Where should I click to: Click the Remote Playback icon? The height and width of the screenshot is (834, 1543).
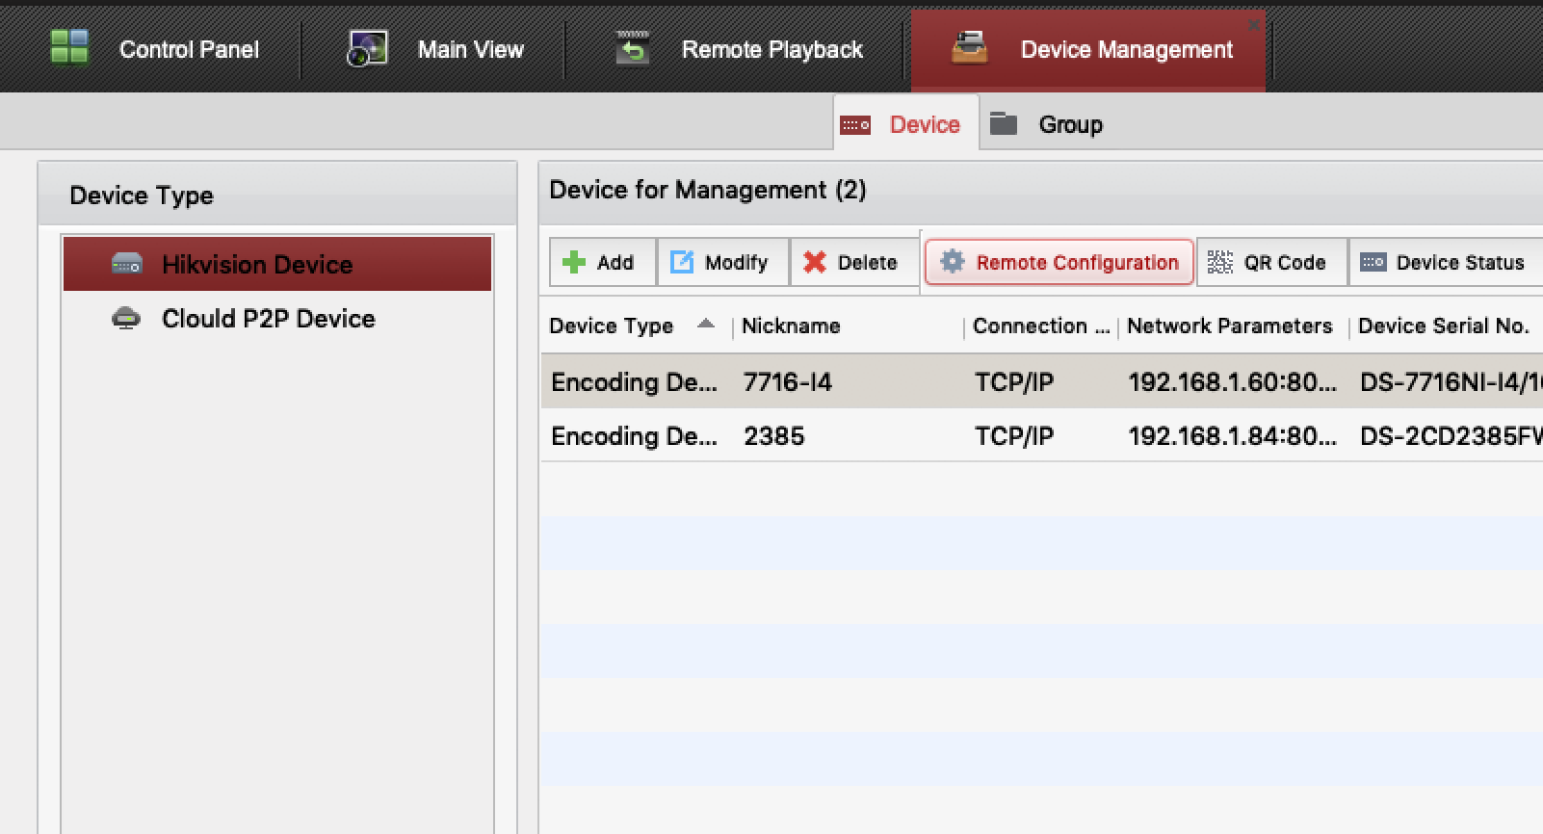632,48
